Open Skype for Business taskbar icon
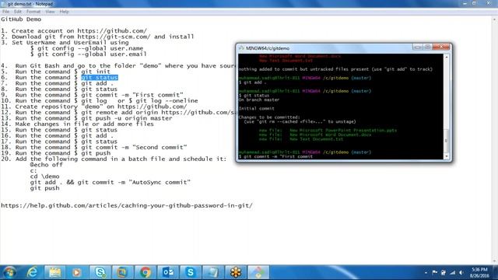Screen dimensions: 498x280 click(x=100, y=272)
